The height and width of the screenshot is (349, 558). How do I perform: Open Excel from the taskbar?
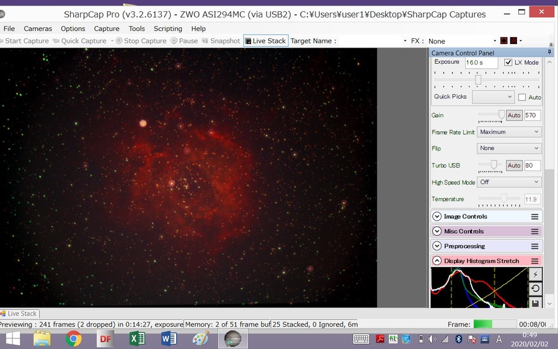(x=137, y=338)
